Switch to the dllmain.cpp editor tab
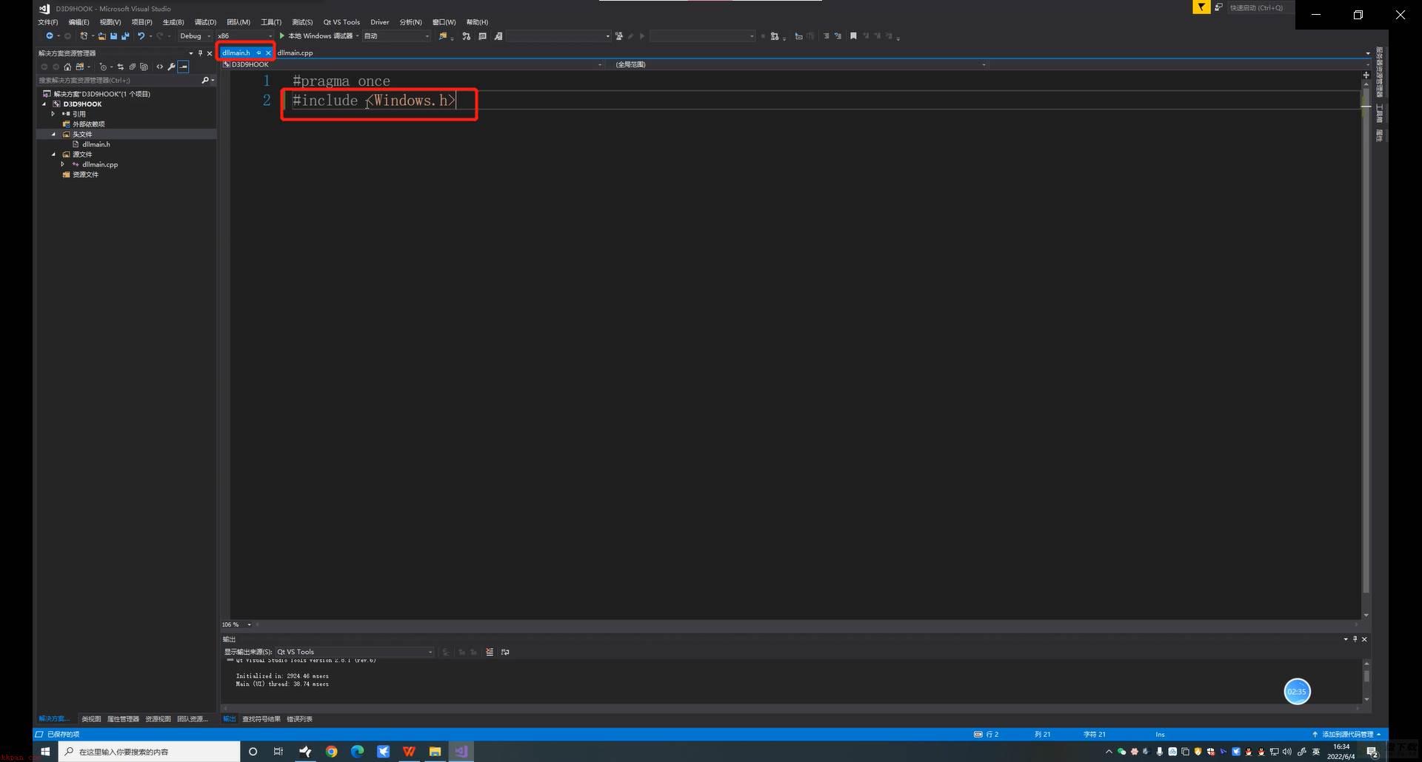1422x762 pixels. (296, 53)
